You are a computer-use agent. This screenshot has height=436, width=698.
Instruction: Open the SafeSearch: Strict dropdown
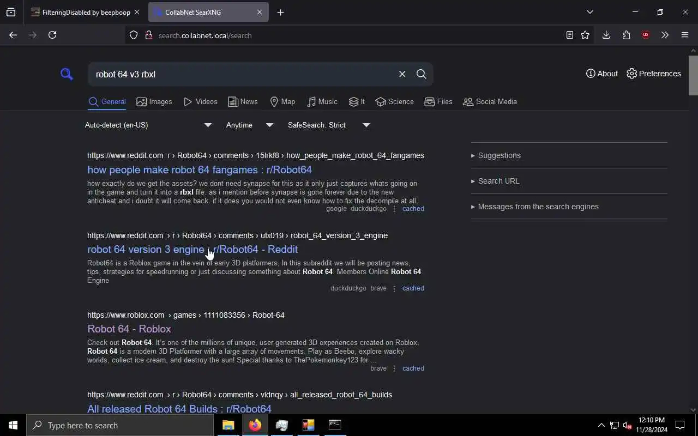click(328, 125)
